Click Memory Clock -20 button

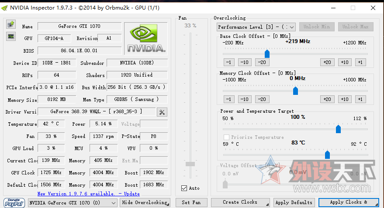tap(262, 99)
